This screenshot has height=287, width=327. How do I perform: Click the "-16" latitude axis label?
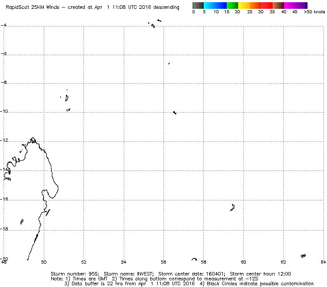pos(4,199)
